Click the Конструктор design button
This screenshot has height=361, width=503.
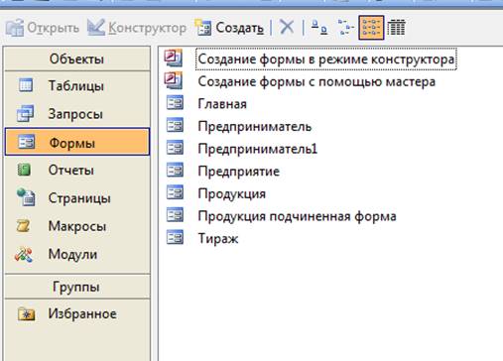point(137,28)
